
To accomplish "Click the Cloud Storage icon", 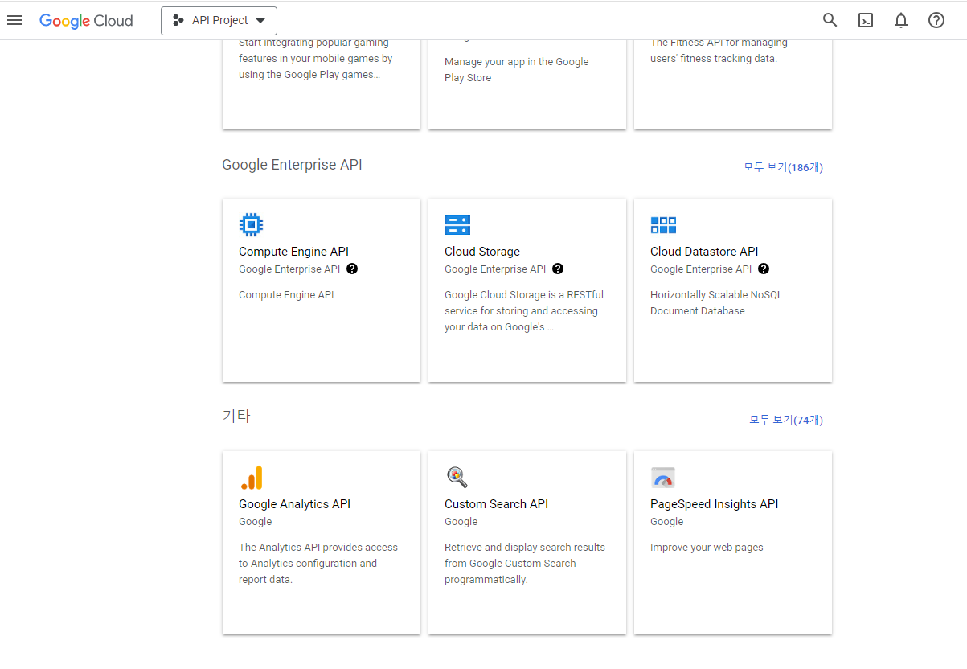I will [x=457, y=224].
